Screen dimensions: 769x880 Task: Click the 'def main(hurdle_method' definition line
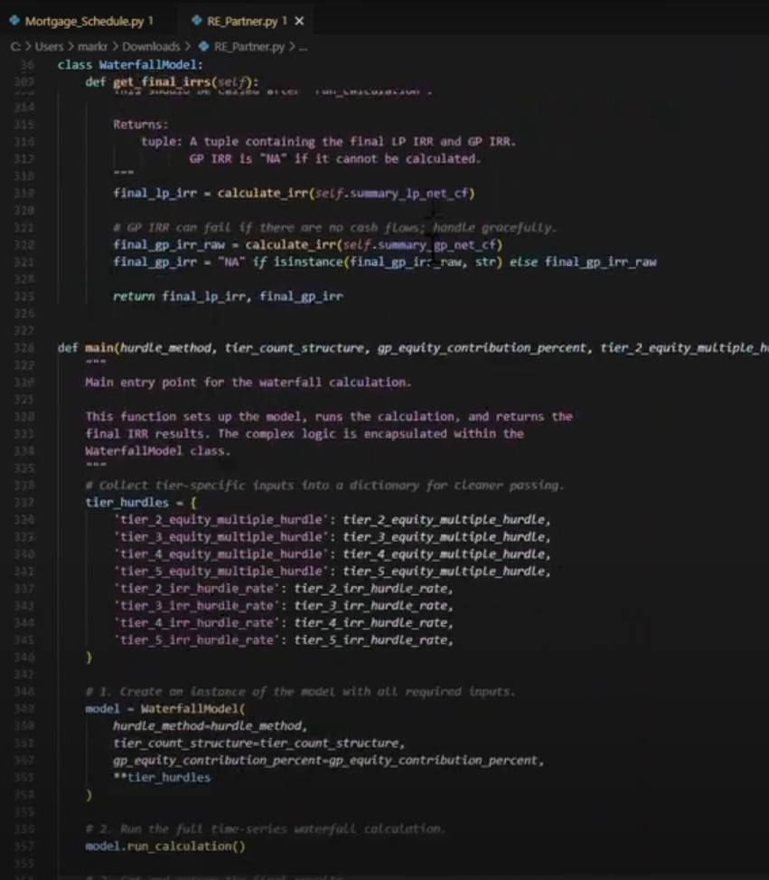pos(413,348)
